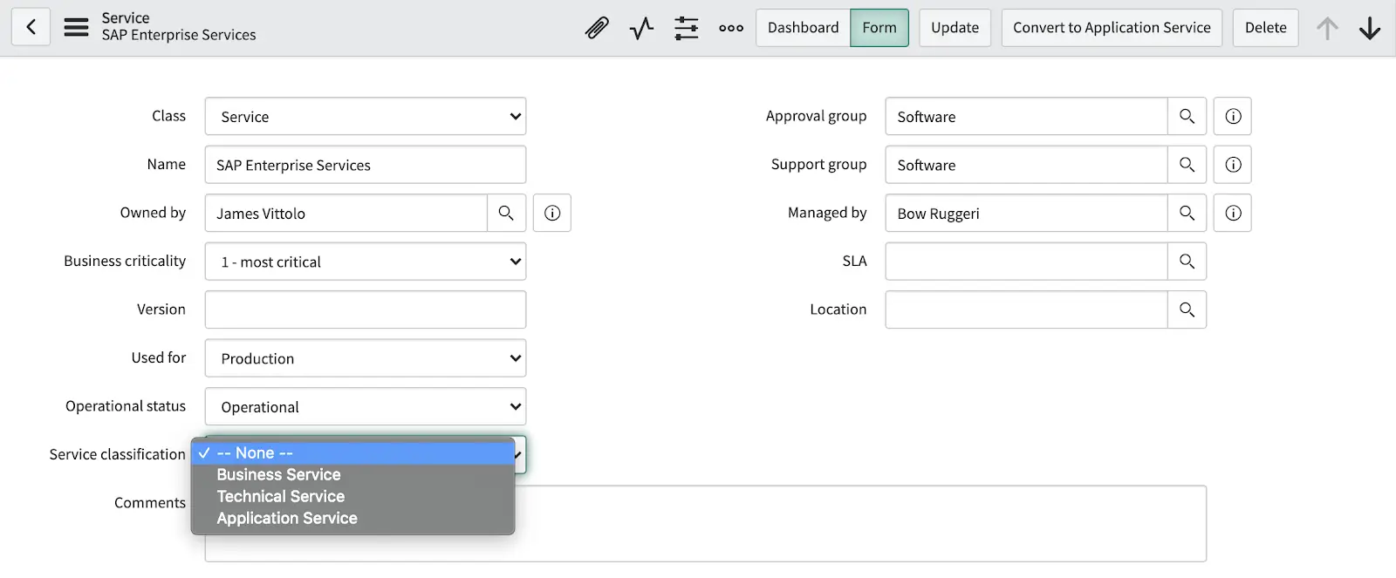Choose Application Service option
1396x578 pixels.
tap(352, 518)
